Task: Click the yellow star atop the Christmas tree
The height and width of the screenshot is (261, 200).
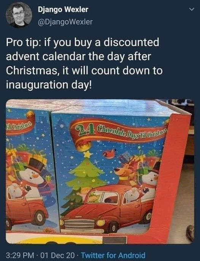Action: tap(88, 154)
